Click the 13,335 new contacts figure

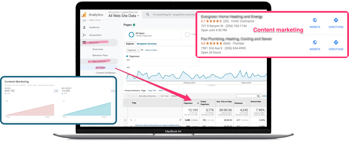pyautogui.click(x=66, y=91)
